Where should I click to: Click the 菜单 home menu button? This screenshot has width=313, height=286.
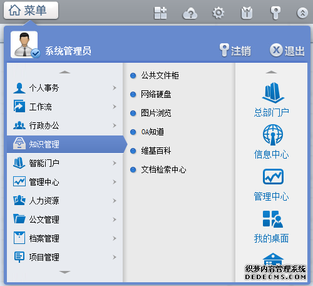point(31,11)
